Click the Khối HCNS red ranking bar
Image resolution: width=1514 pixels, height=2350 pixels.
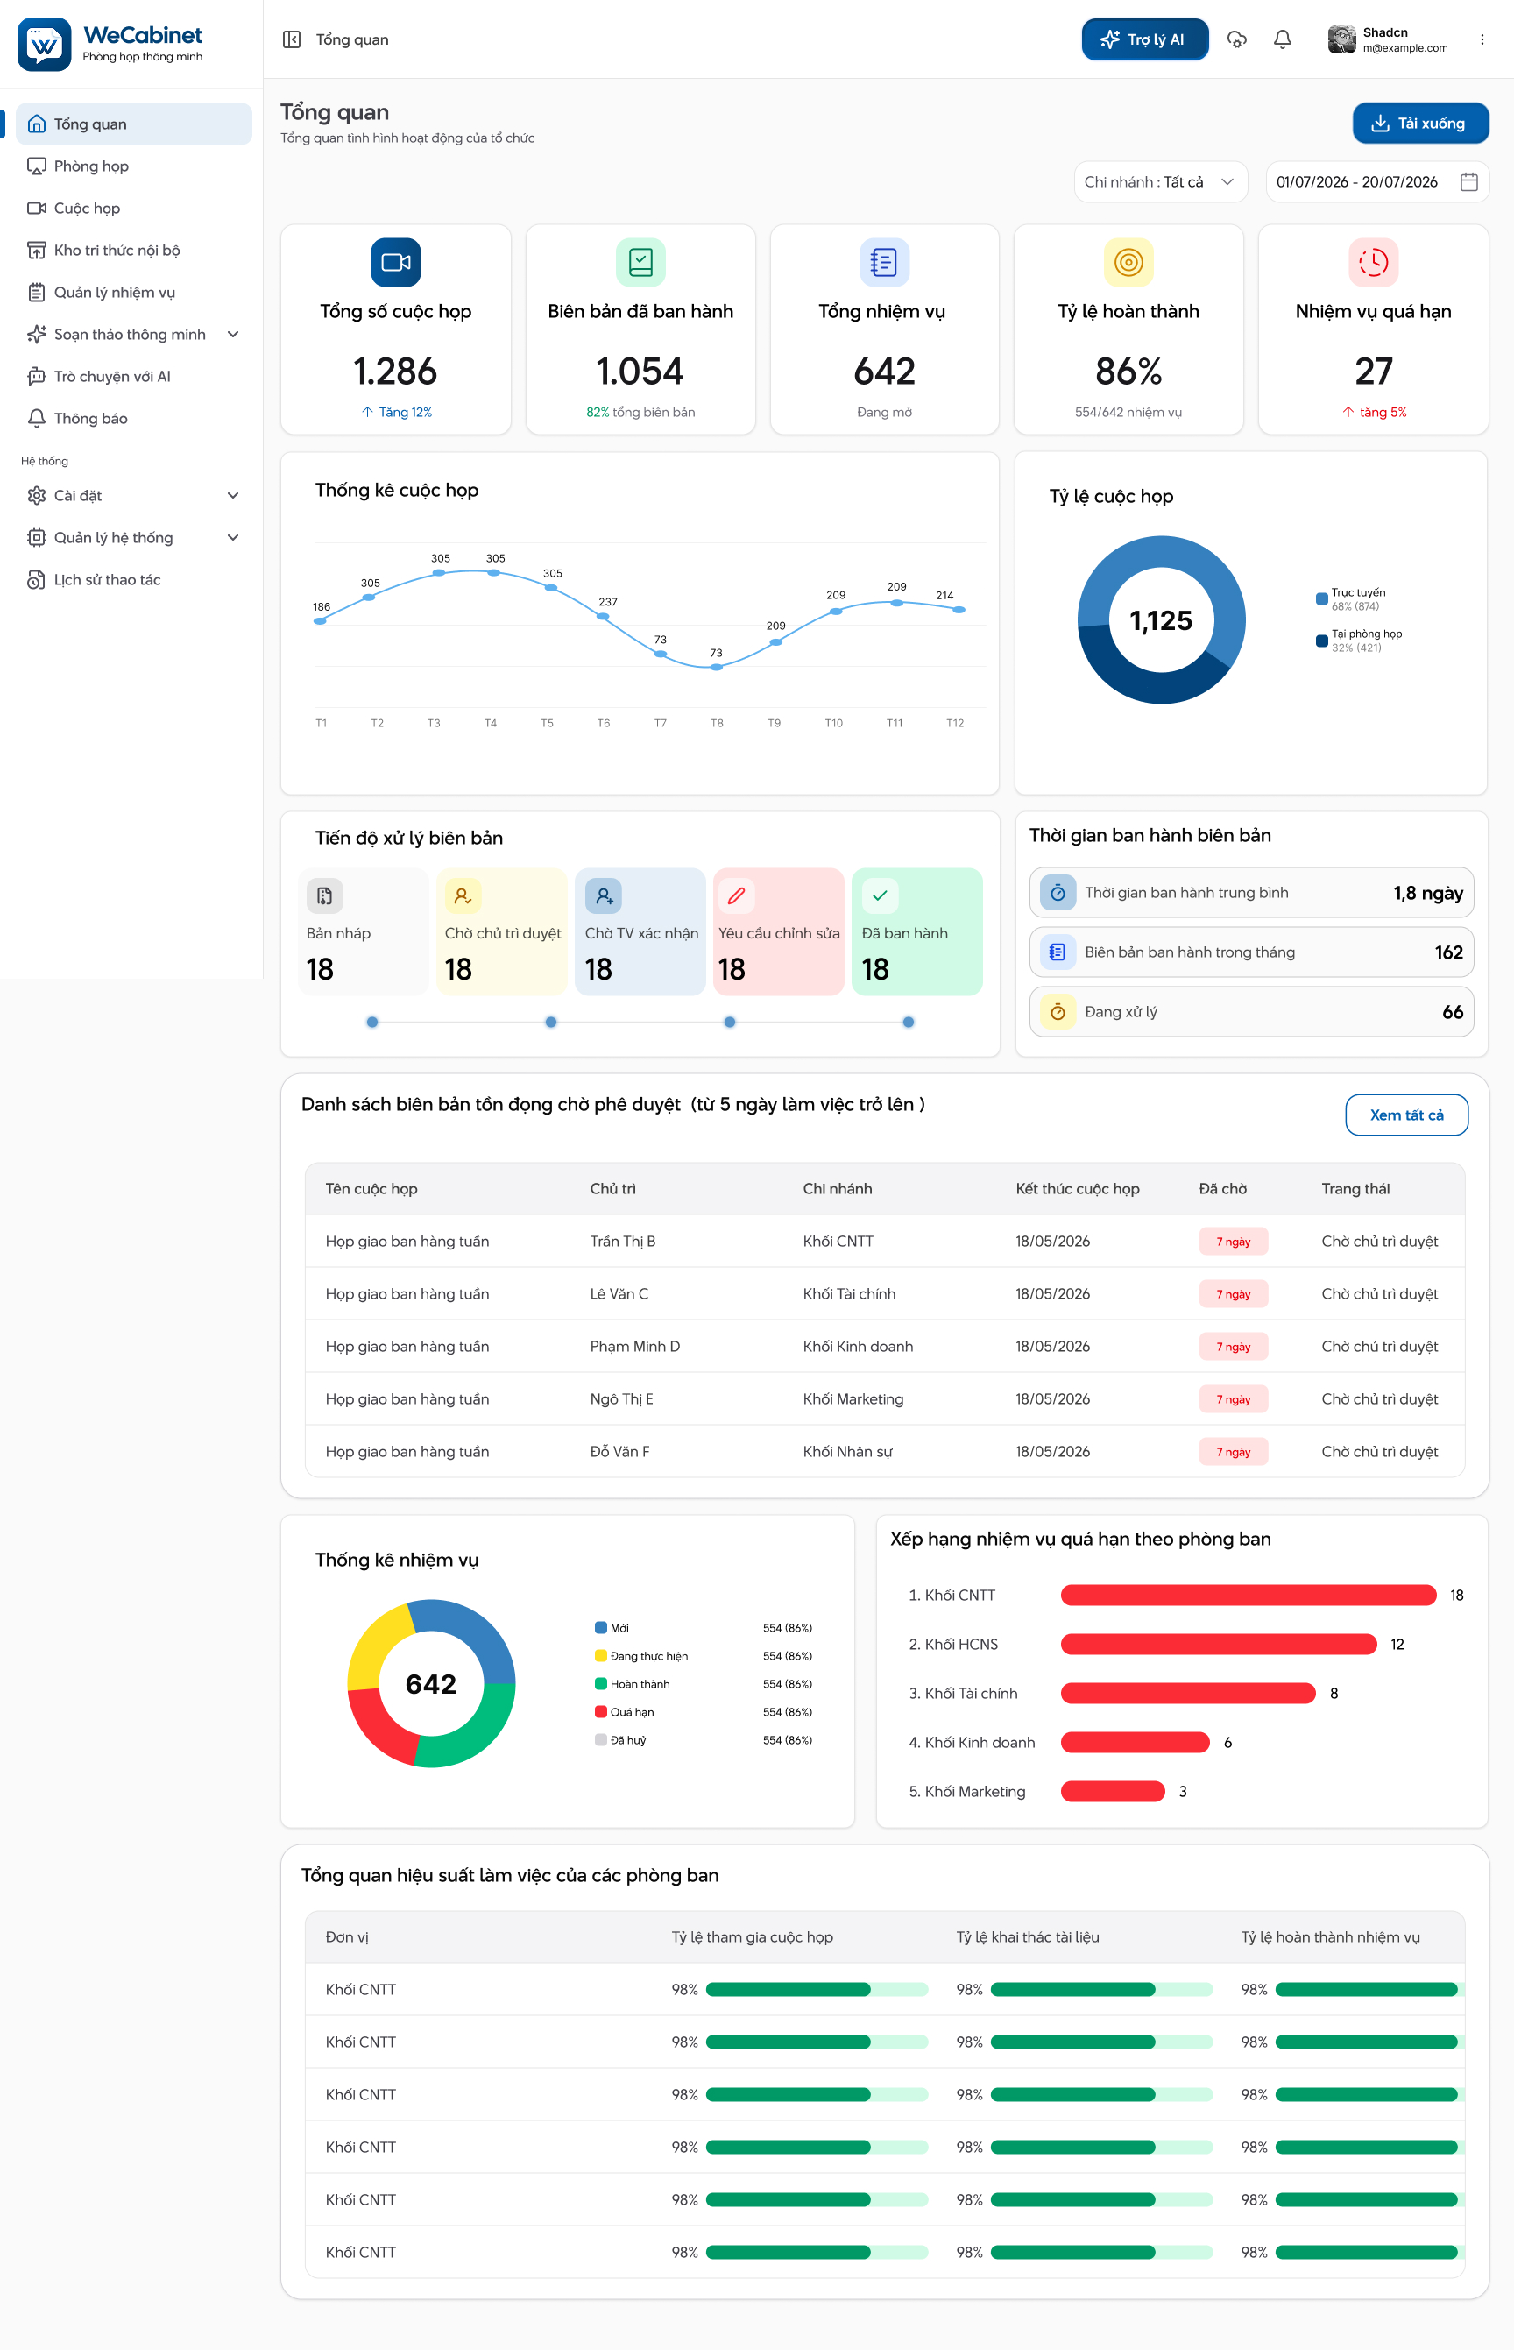1218,1644
